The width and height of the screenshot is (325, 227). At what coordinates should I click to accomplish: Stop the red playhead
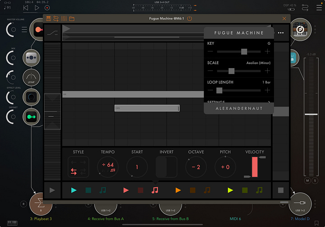[140, 190]
